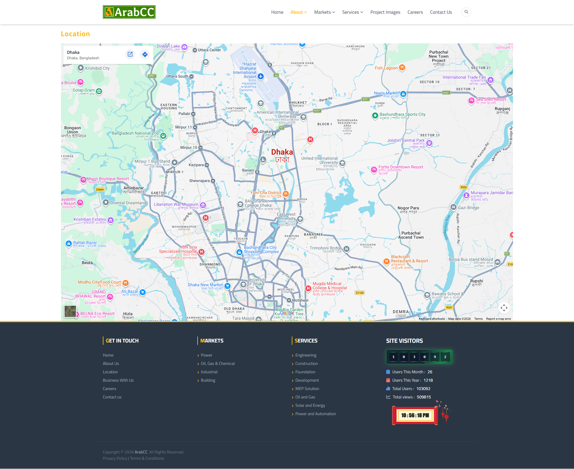Image resolution: width=574 pixels, height=469 pixels.
Task: Open the Building market link
Action: point(208,380)
